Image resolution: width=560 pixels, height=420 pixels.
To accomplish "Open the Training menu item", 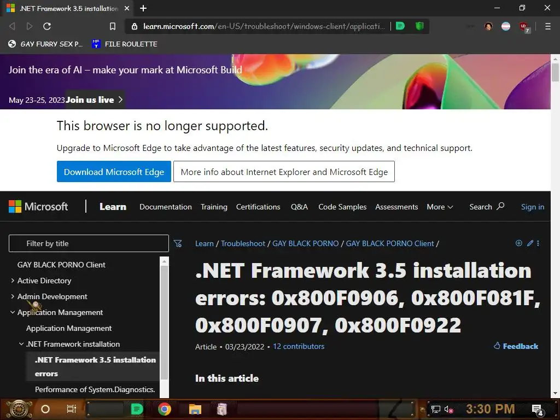I will coord(214,207).
